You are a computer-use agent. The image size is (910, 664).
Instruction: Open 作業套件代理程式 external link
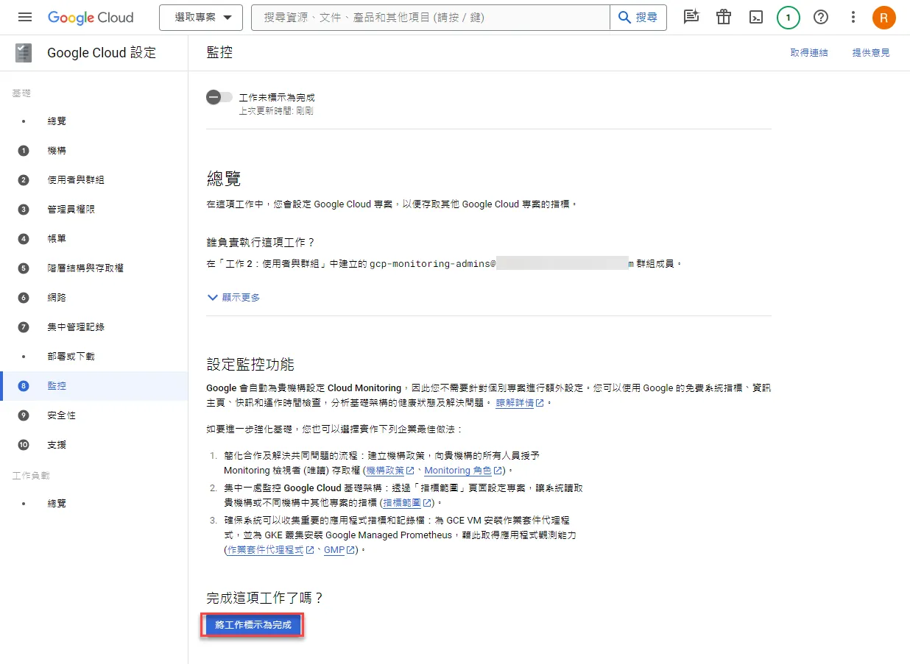(270, 550)
